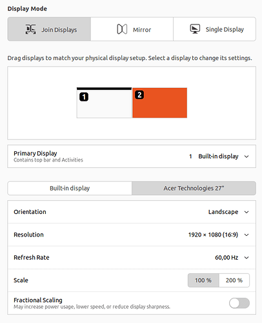
Task: Click the Single Display monitor icon
Action: [x=195, y=29]
